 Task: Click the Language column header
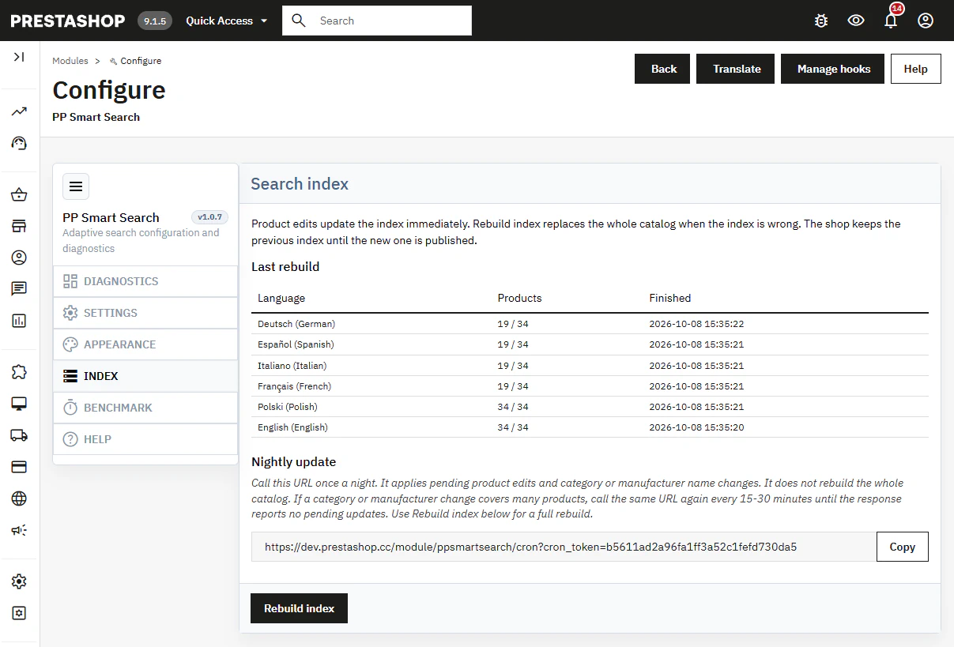coord(281,298)
